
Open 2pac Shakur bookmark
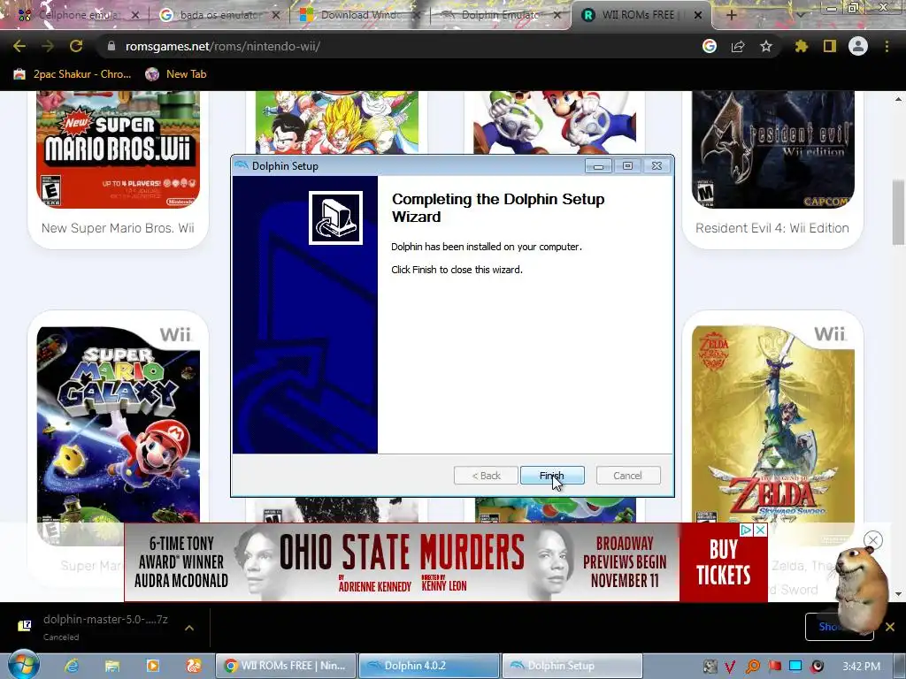(73, 74)
